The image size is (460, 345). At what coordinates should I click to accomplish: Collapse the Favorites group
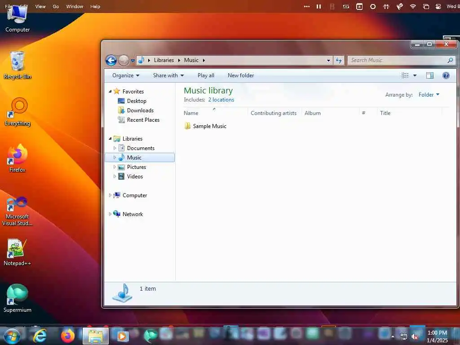tap(111, 92)
